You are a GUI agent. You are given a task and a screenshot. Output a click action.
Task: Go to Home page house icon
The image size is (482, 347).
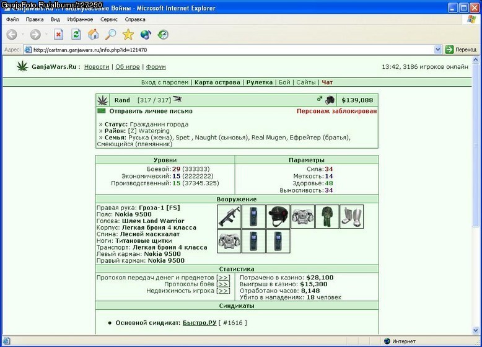[x=93, y=34]
